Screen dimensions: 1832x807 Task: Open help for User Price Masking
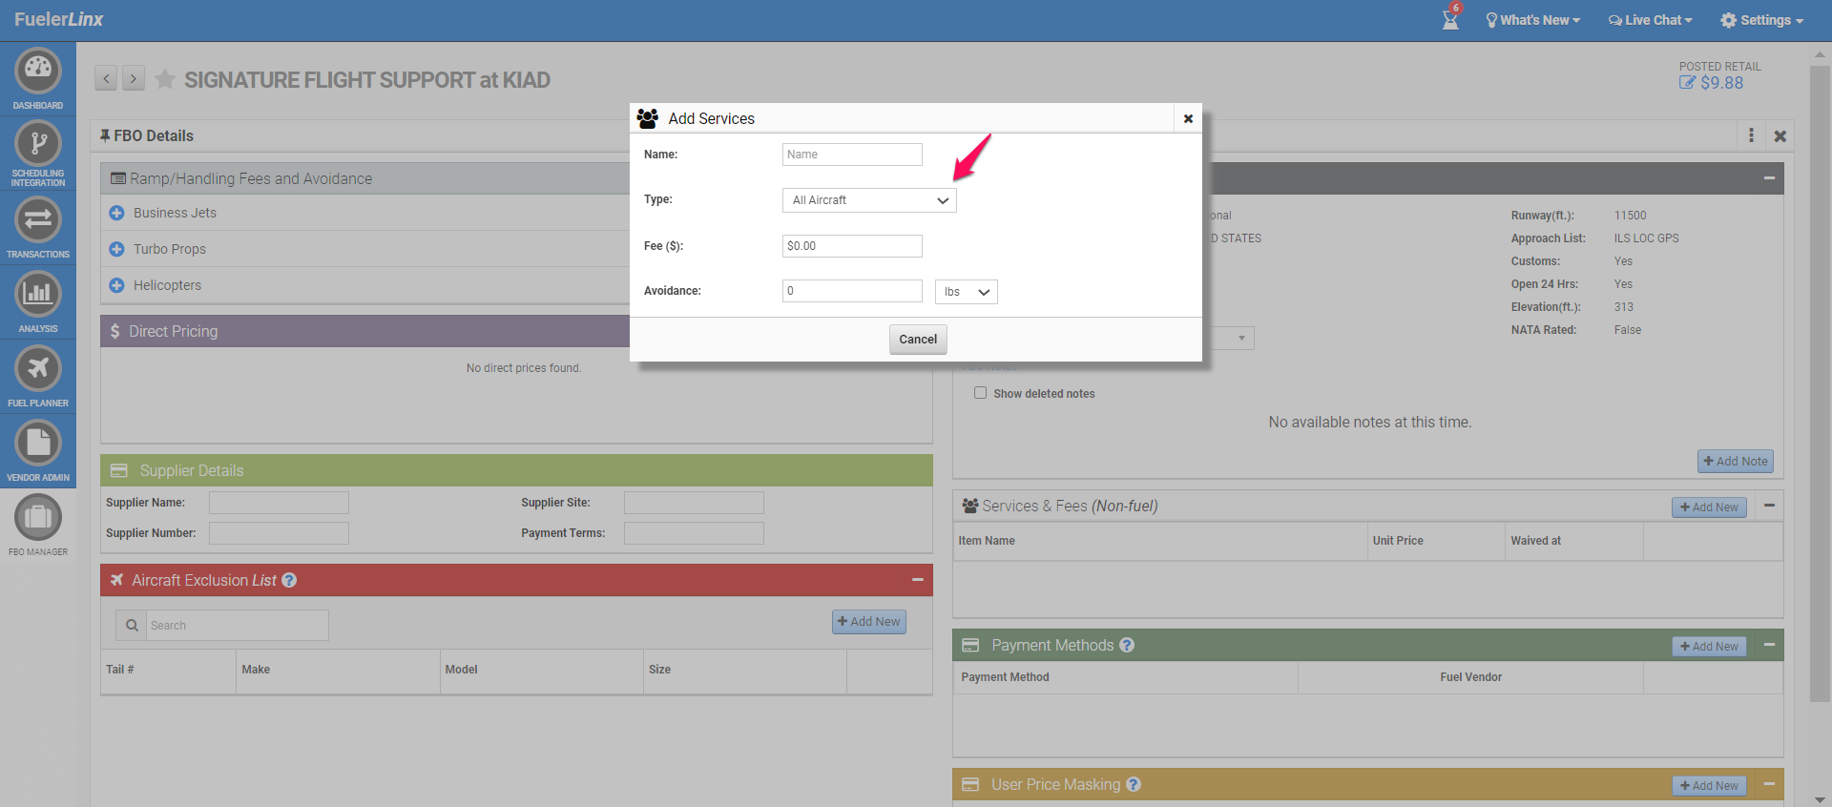click(1134, 784)
